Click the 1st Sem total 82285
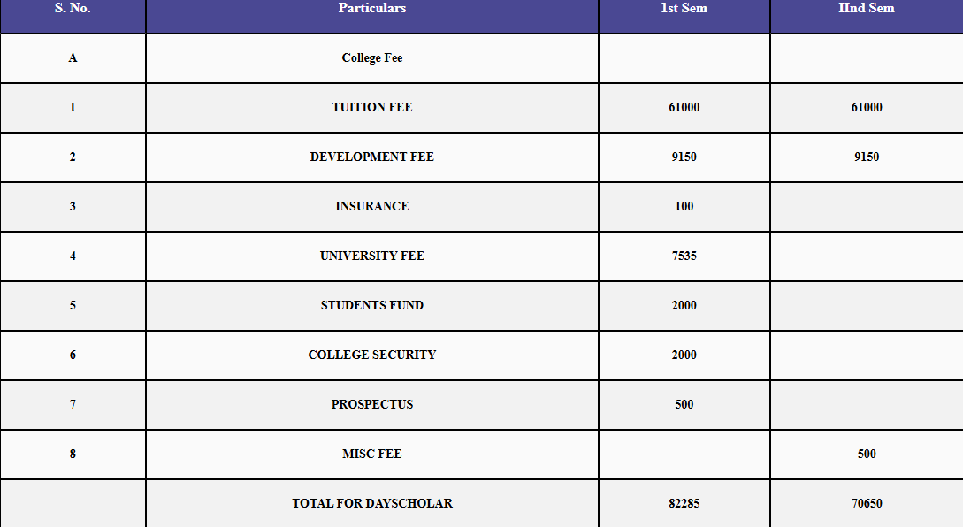The height and width of the screenshot is (527, 963). [x=684, y=504]
